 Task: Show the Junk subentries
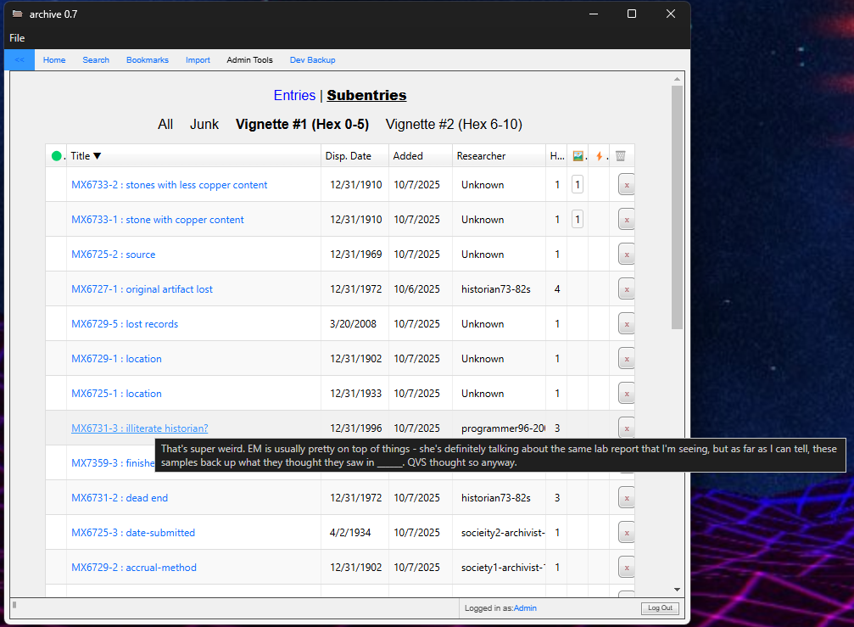click(x=204, y=125)
